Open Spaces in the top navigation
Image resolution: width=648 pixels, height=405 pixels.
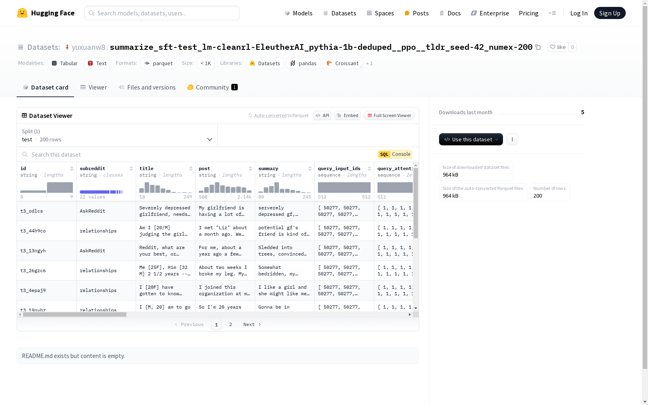point(380,13)
